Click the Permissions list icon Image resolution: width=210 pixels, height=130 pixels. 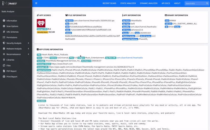(x=4, y=37)
